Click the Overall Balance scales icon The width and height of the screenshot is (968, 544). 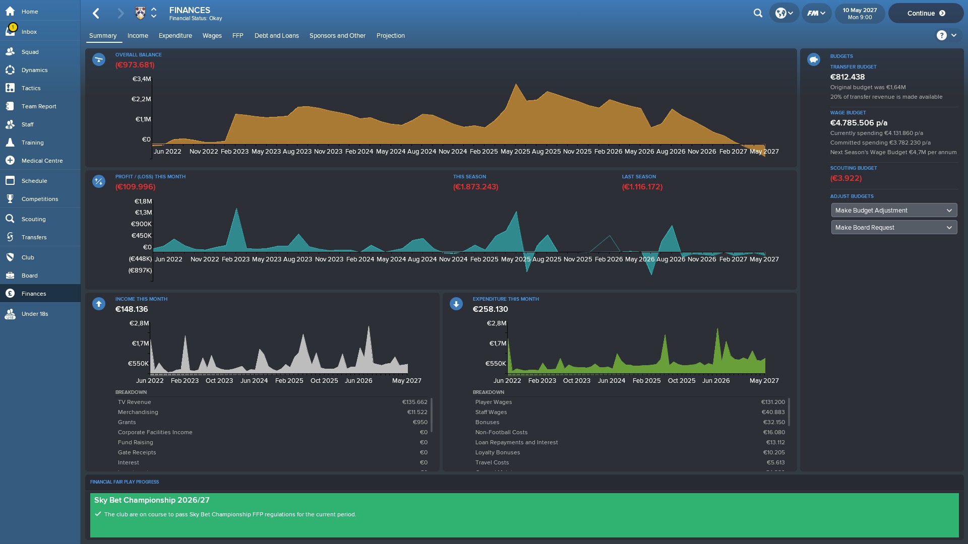point(99,59)
